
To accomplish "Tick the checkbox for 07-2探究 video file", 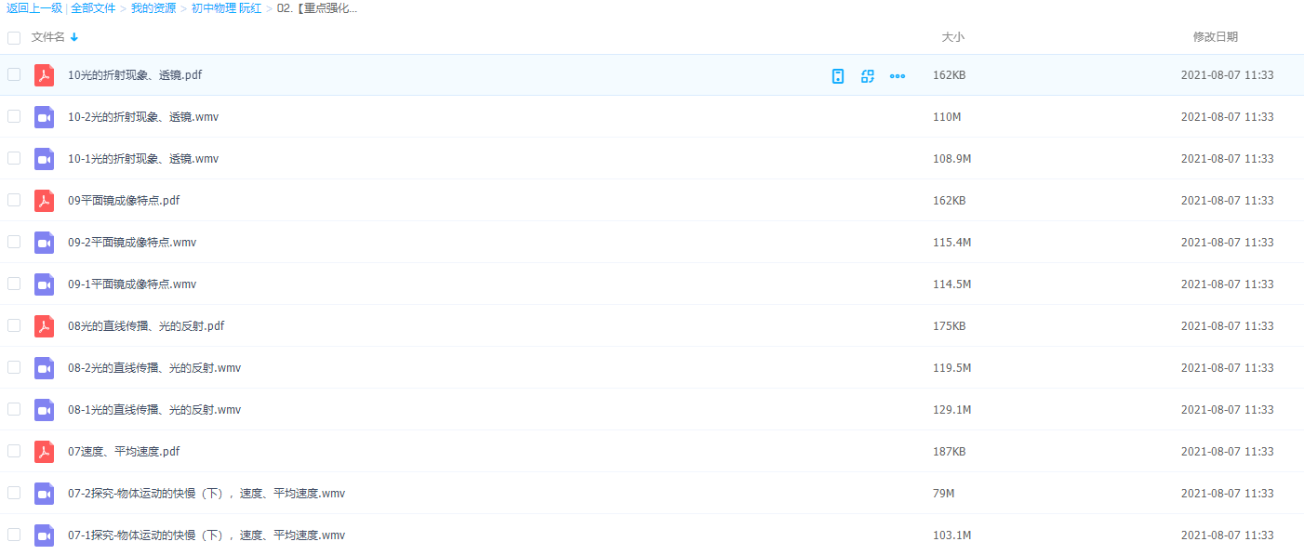I will pyautogui.click(x=14, y=493).
